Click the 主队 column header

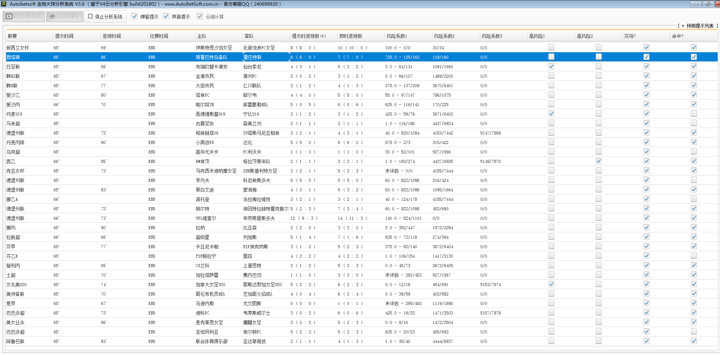pyautogui.click(x=202, y=36)
